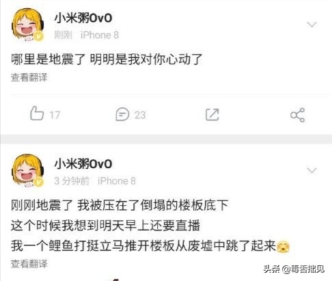
Task: Tap the yellow verified badge on first avatar
Action: click(39, 36)
